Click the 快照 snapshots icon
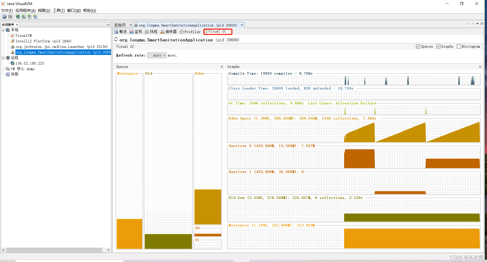487x262 pixels. 8,74
